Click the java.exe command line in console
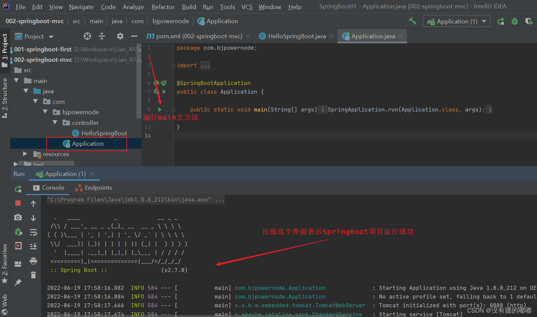Image resolution: width=537 pixels, height=317 pixels. click(x=136, y=199)
